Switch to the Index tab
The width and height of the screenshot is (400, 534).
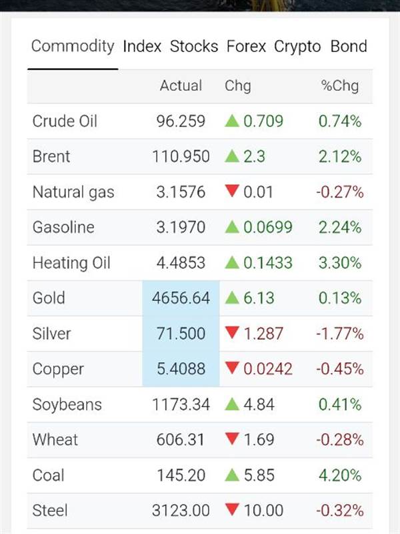142,47
